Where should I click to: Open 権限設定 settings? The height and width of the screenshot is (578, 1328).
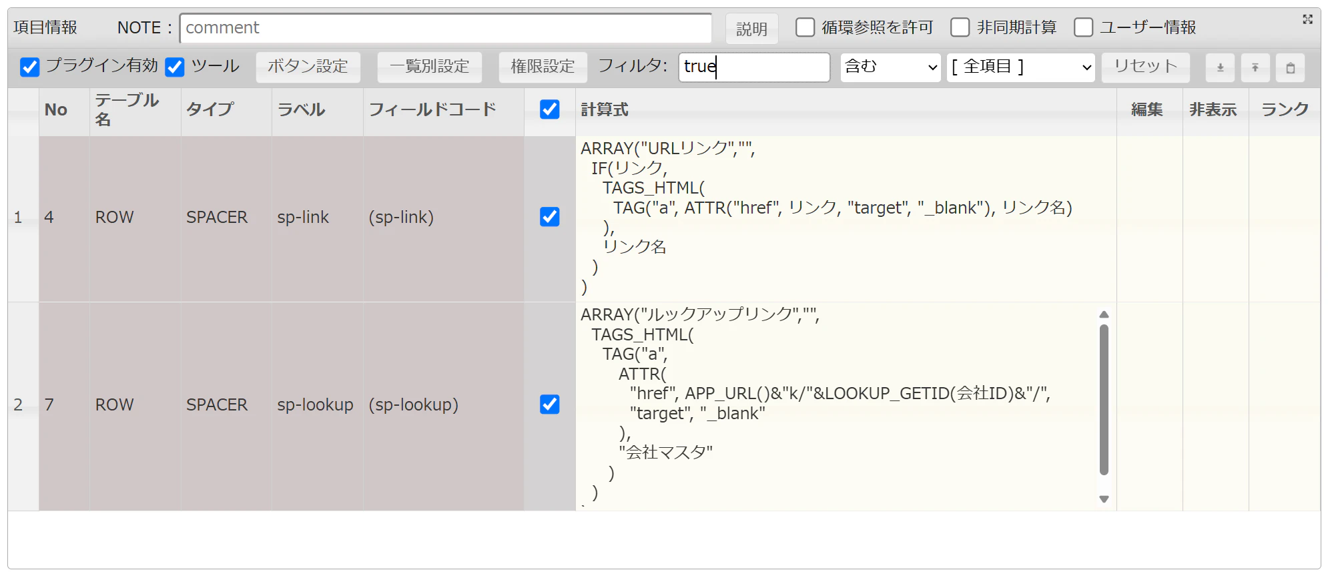point(543,67)
